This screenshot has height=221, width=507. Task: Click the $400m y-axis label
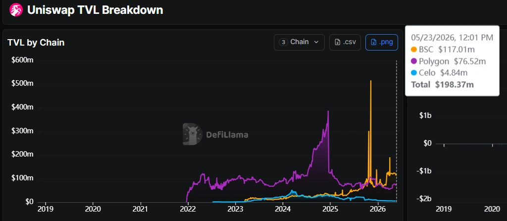22,107
